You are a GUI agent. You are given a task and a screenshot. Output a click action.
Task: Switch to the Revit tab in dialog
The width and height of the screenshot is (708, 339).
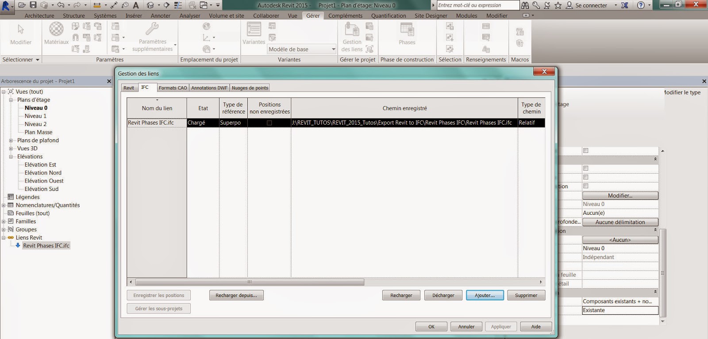pos(129,88)
